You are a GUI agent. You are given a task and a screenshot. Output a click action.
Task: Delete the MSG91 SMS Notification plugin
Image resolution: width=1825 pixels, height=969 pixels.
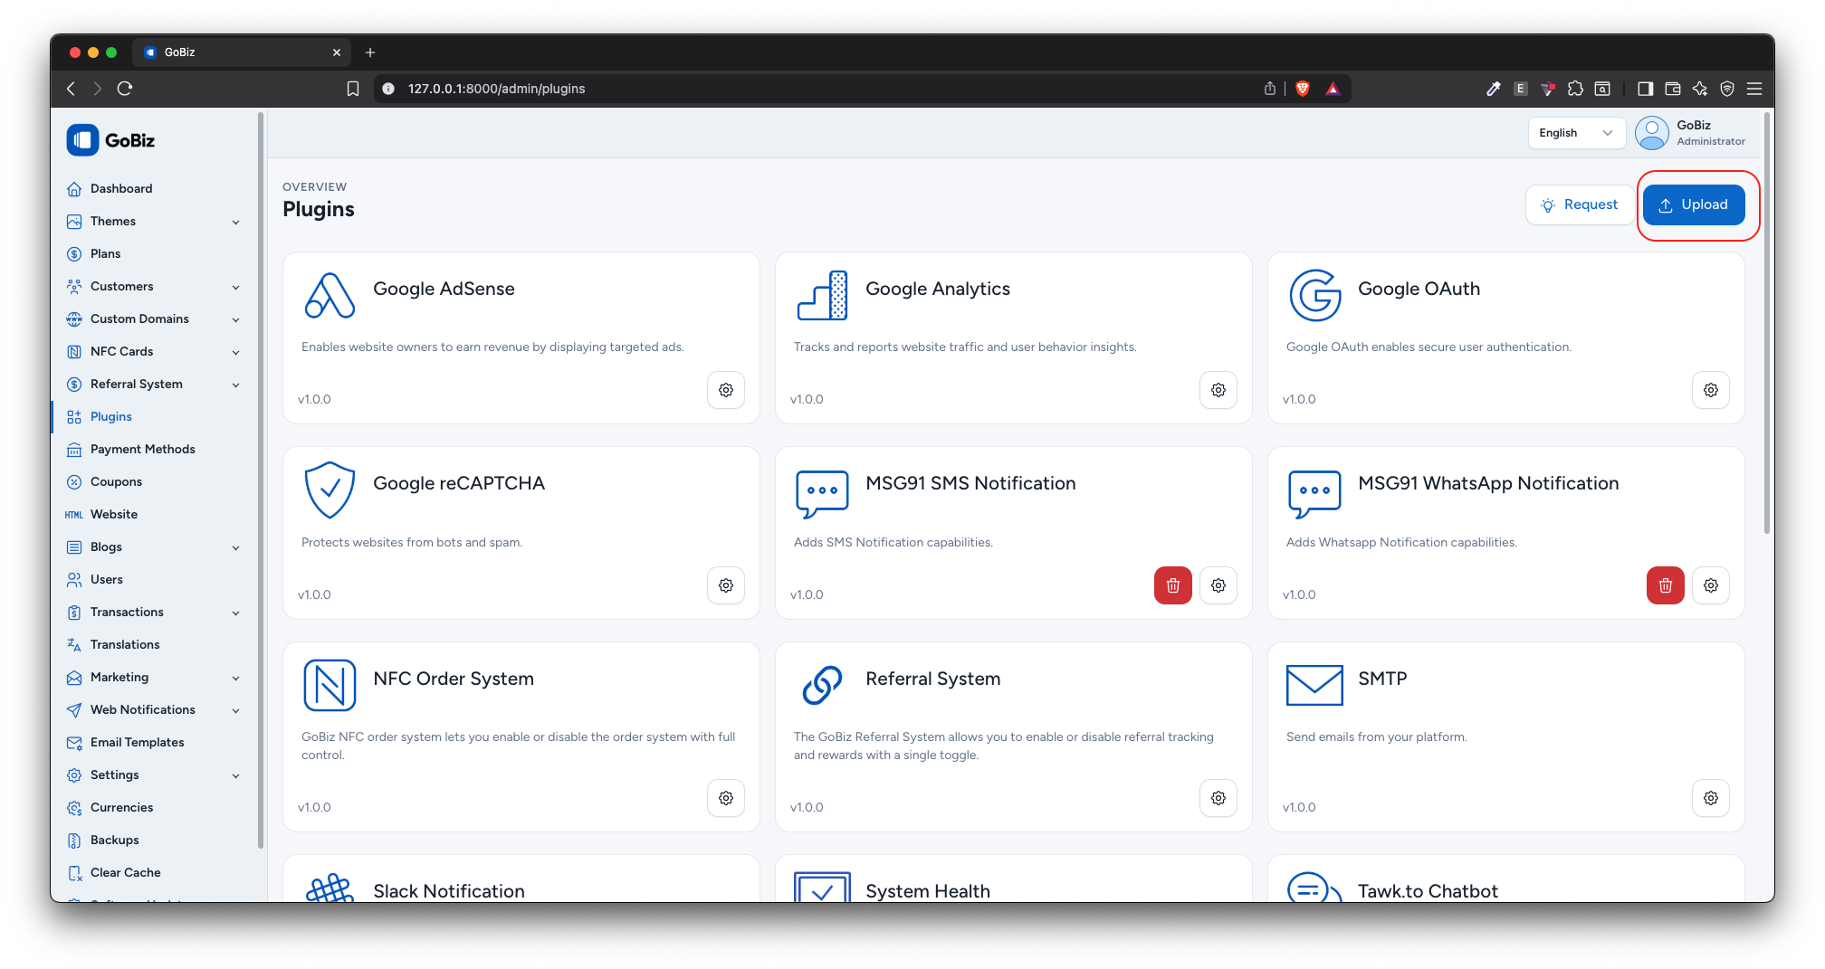1172,585
